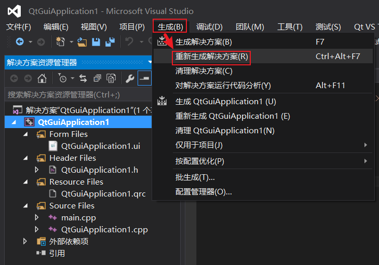Choose 生成解决方案(B) menu entry

[263, 42]
